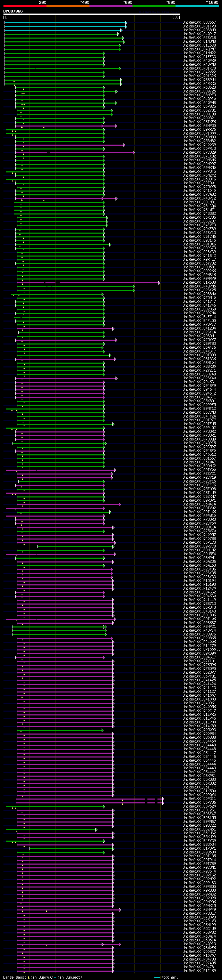Select the UniRef100_P15194 label
The height and width of the screenshot is (980, 222).
pyautogui.click(x=199, y=581)
